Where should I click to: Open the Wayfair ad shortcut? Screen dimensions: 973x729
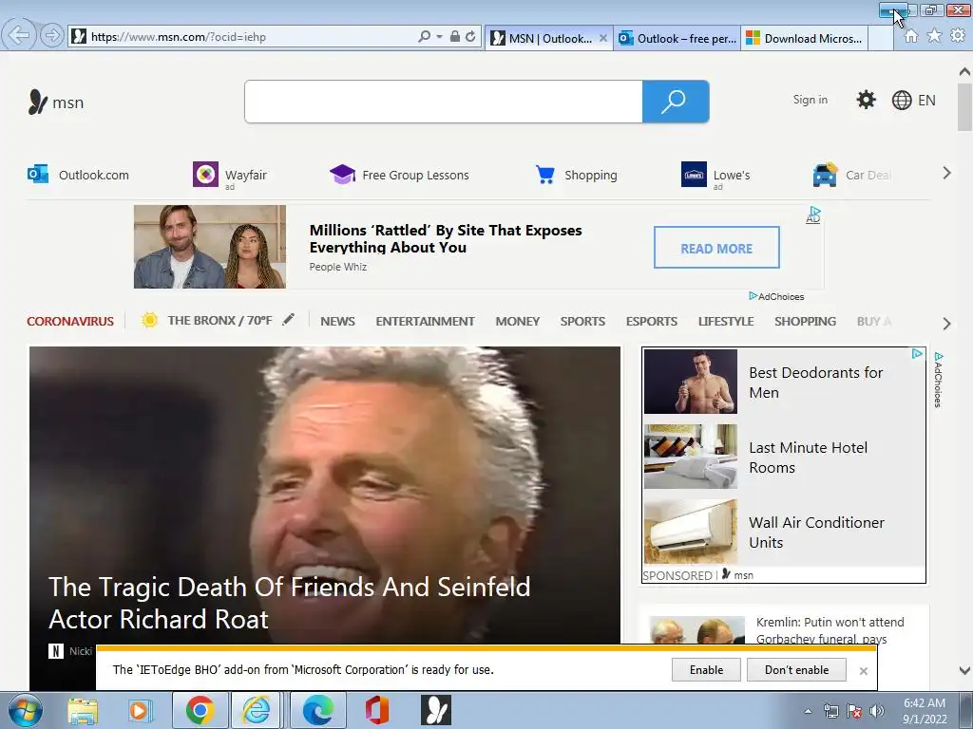pos(230,176)
